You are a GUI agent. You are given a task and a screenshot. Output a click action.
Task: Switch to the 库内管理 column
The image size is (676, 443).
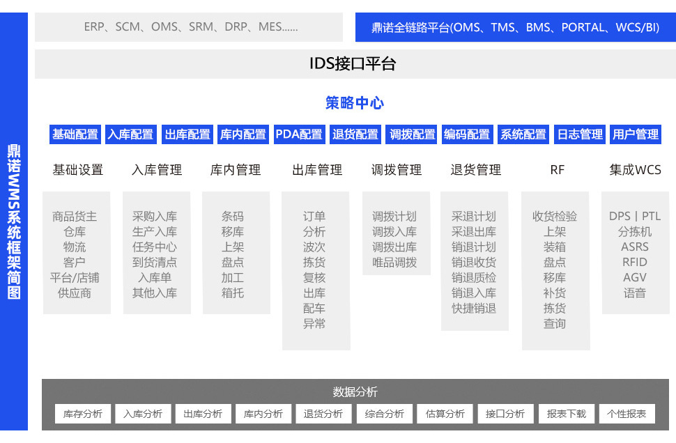coord(236,169)
